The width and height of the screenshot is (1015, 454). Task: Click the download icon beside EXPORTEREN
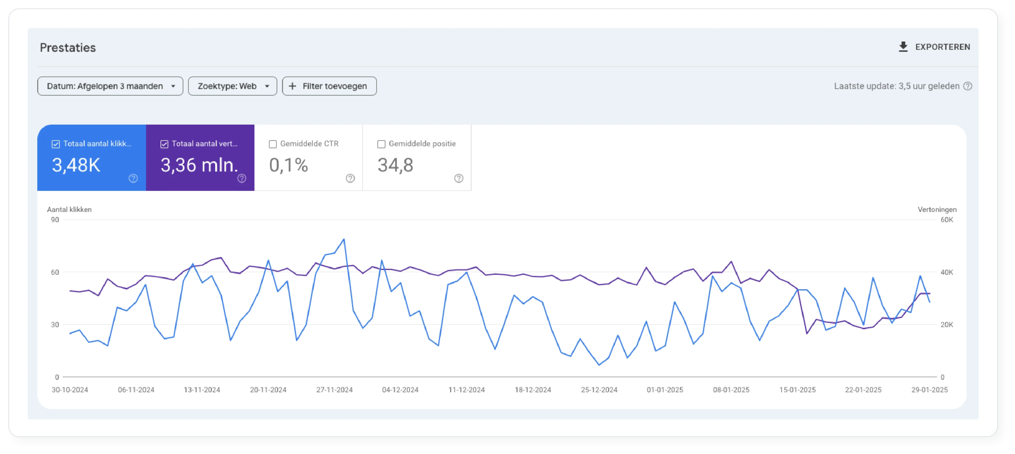click(x=904, y=47)
